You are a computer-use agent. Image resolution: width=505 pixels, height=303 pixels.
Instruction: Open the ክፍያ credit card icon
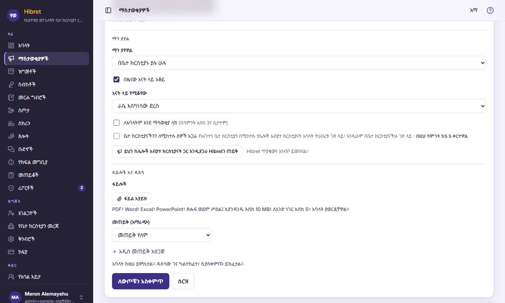pos(11,252)
